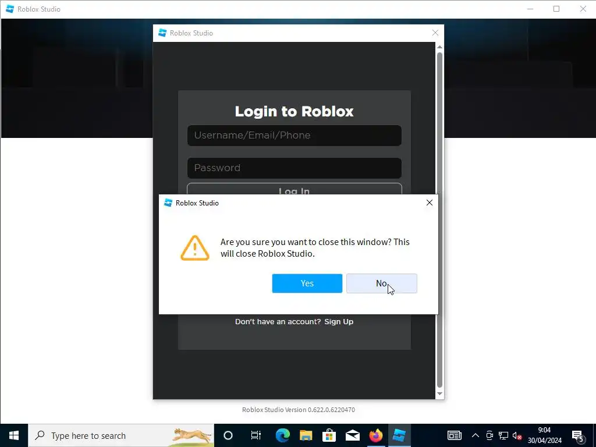The width and height of the screenshot is (596, 447).
Task: Click the 'Are you sure' warning message
Action: coord(315,248)
